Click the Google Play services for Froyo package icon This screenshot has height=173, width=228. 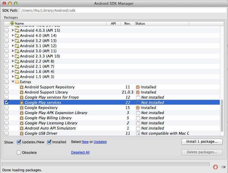21,97
